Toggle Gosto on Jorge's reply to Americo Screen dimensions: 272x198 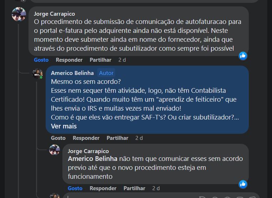coord(75,188)
